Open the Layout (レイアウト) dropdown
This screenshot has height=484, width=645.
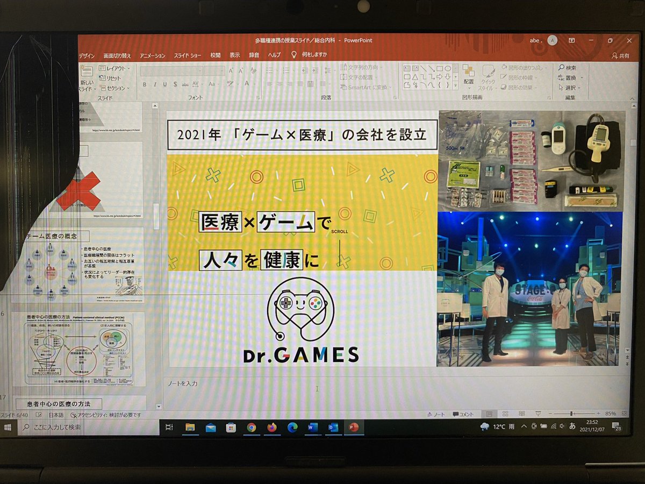[x=114, y=68]
